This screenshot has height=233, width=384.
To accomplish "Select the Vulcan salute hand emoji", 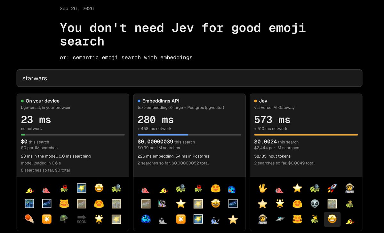I will [263, 188].
